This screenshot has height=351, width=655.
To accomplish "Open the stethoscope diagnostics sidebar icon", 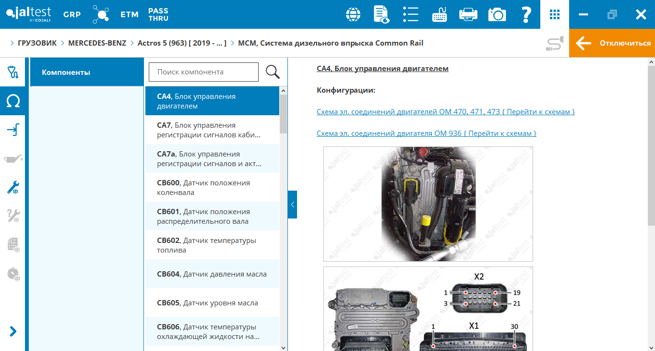I will point(13,72).
